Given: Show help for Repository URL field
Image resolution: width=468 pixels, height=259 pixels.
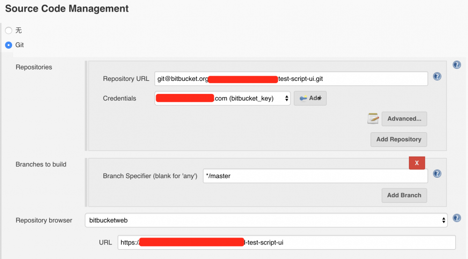Looking at the screenshot, I should [437, 76].
